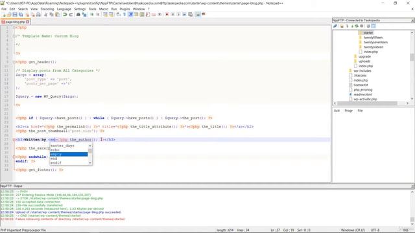The image size is (415, 233).
Task: Click the FTP tree vertical scrollbar thumb
Action: 412,58
